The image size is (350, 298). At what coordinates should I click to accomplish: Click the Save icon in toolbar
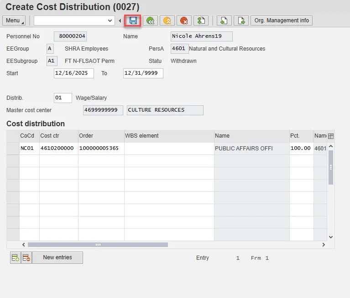click(x=133, y=21)
